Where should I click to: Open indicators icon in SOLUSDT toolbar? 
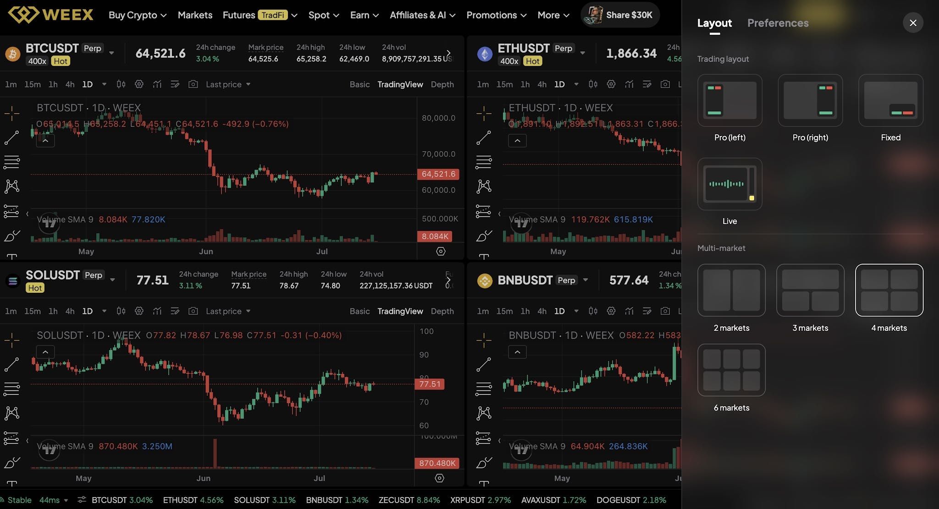point(157,311)
